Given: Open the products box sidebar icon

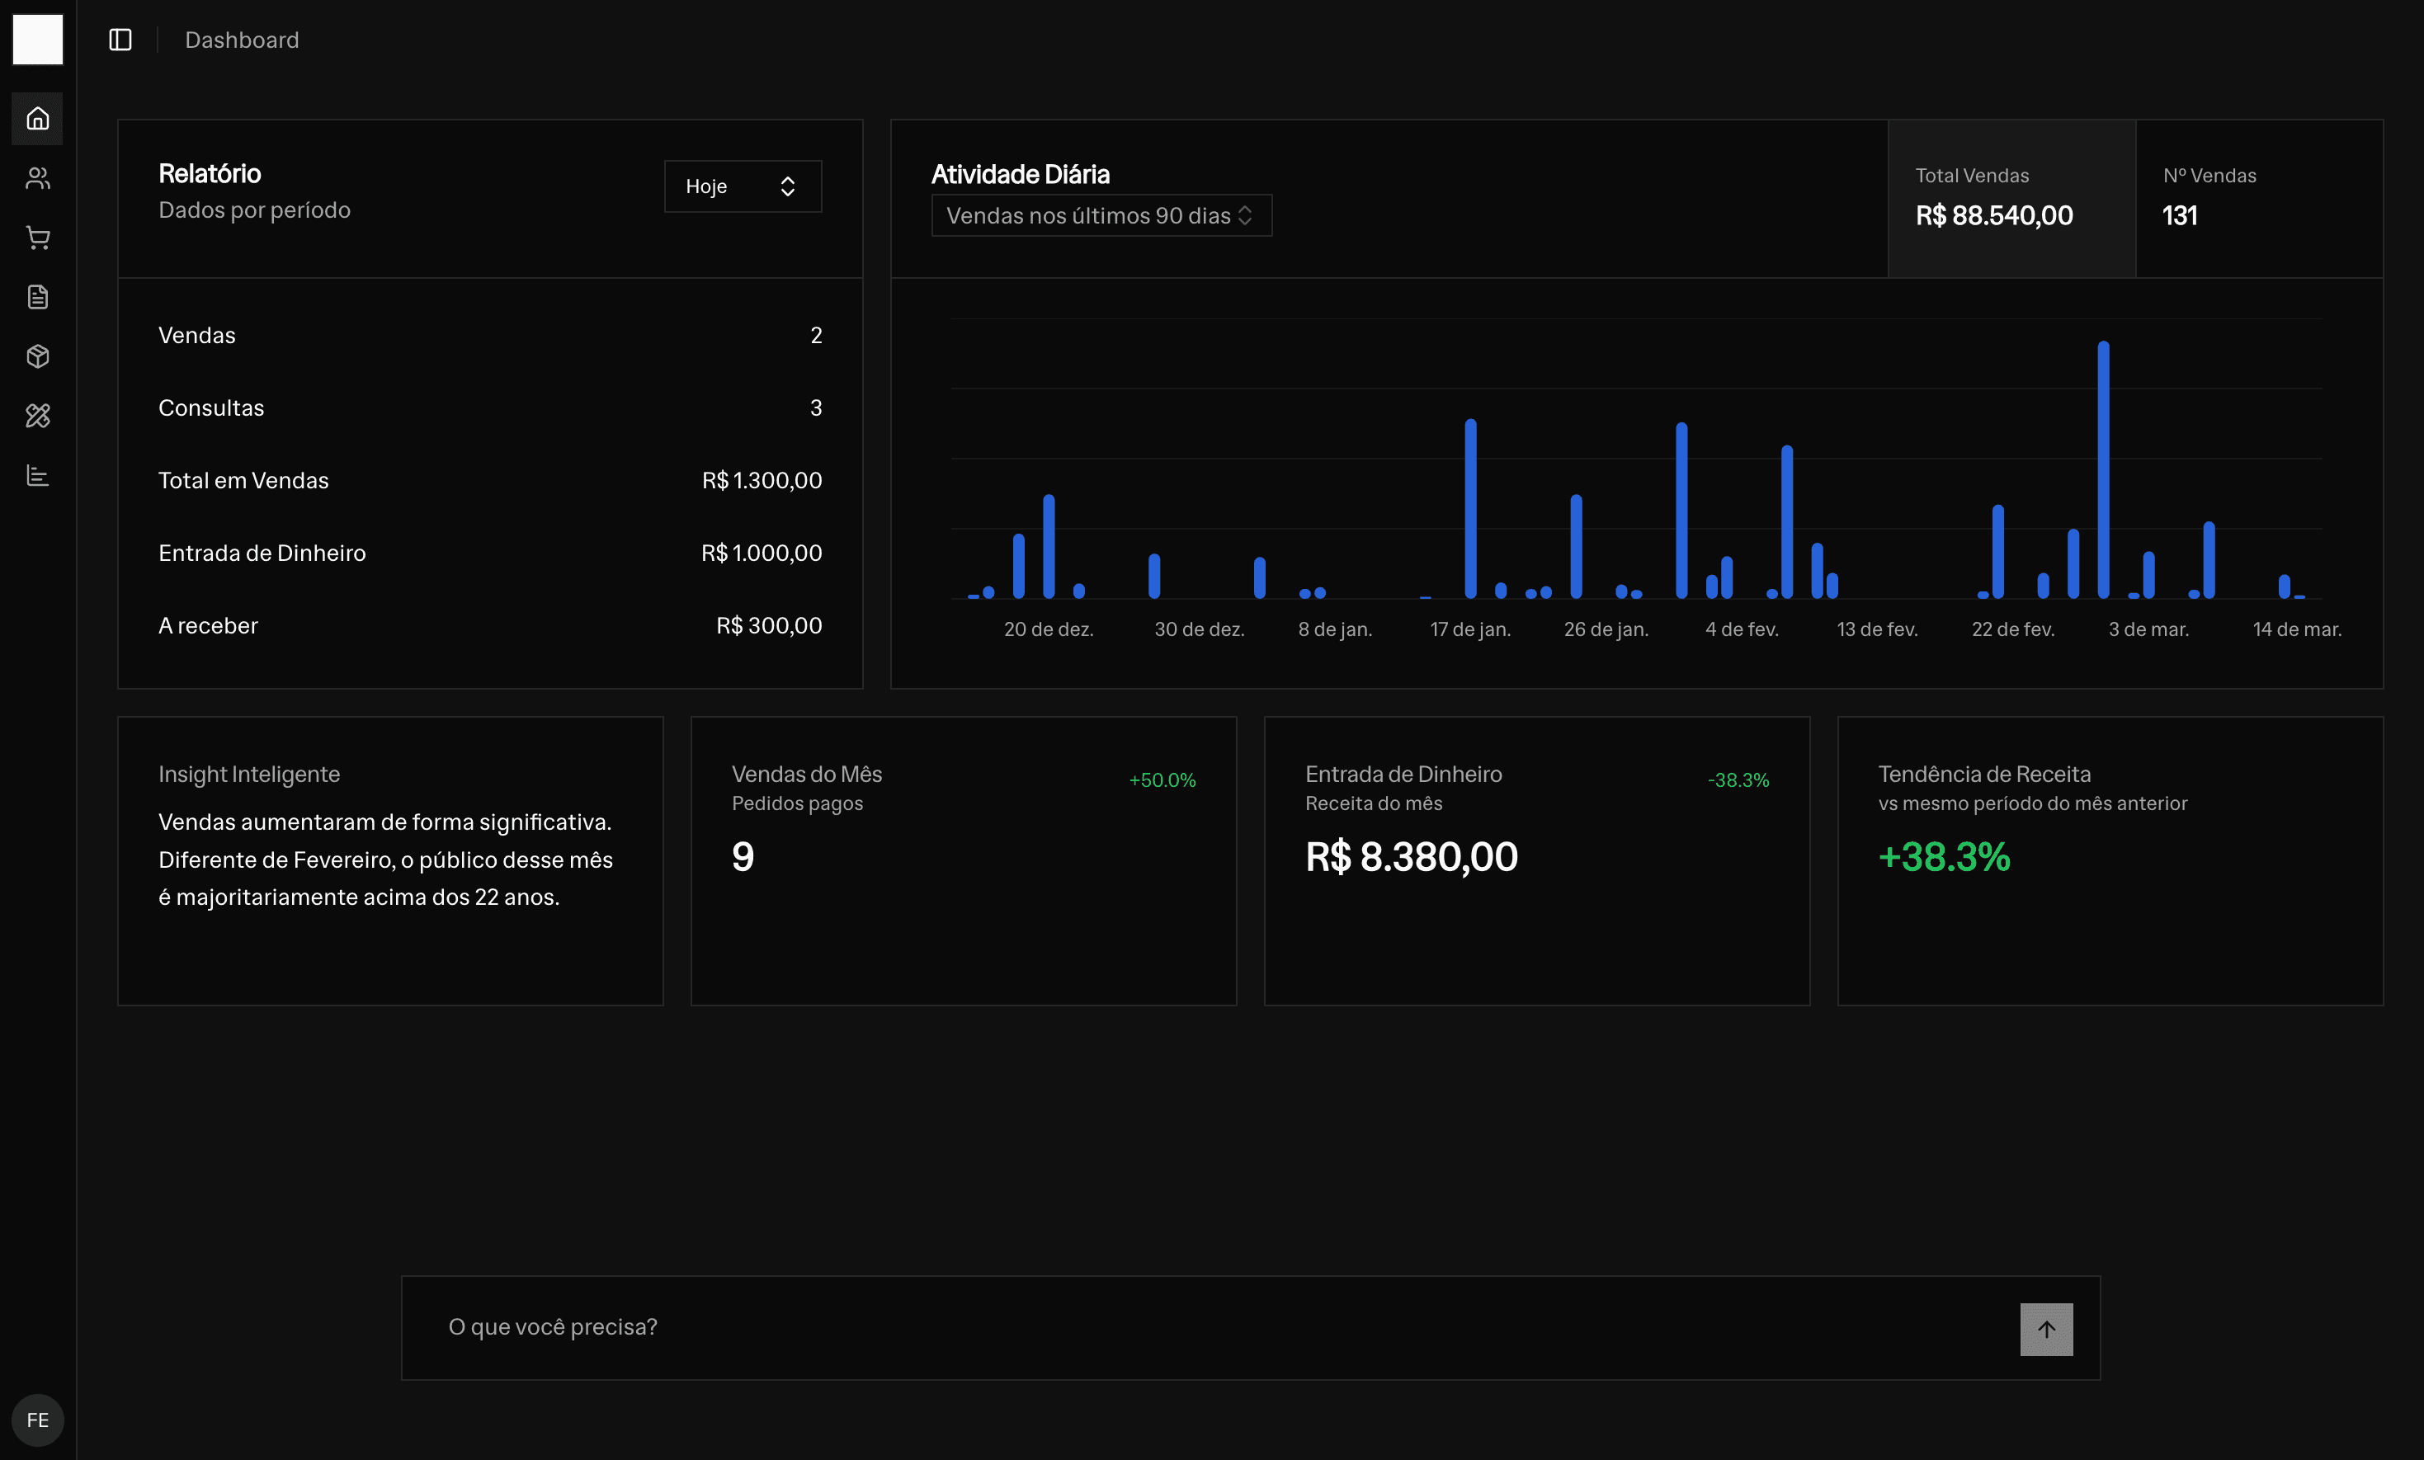Looking at the screenshot, I should 37,356.
